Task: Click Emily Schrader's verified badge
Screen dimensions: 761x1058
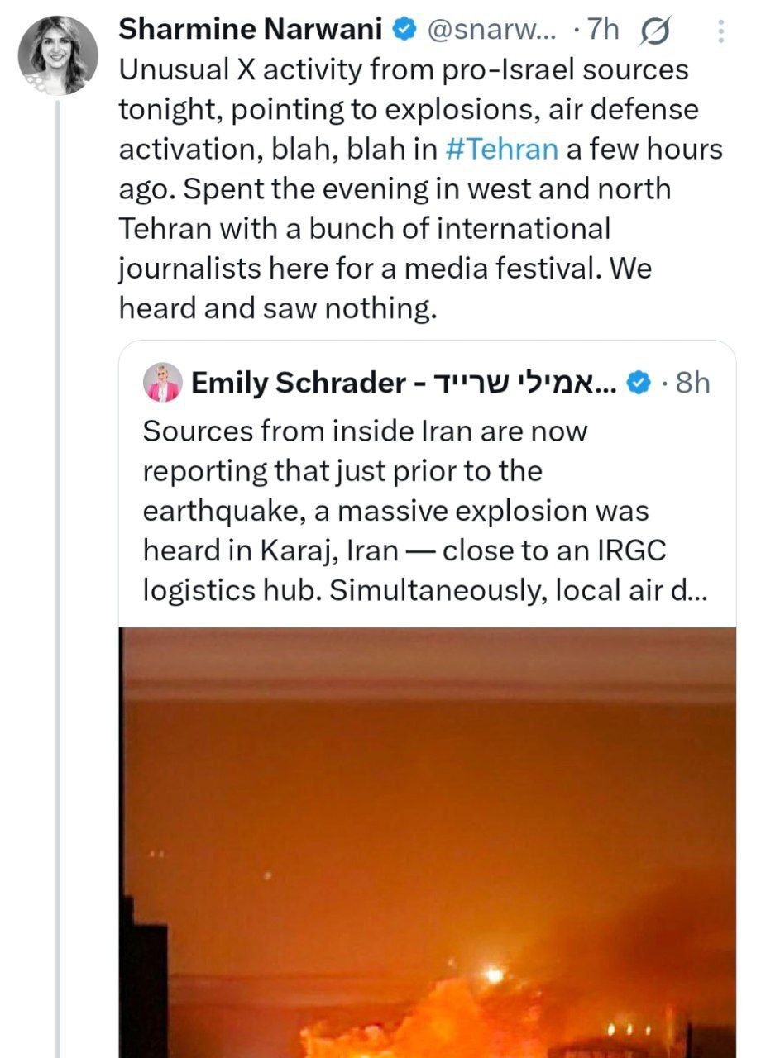Action: tap(637, 384)
